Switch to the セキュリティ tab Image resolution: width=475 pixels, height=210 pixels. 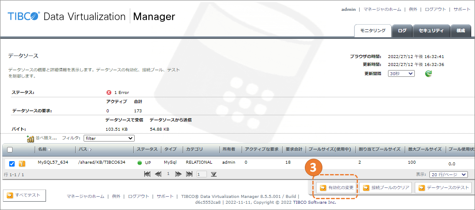pyautogui.click(x=431, y=30)
